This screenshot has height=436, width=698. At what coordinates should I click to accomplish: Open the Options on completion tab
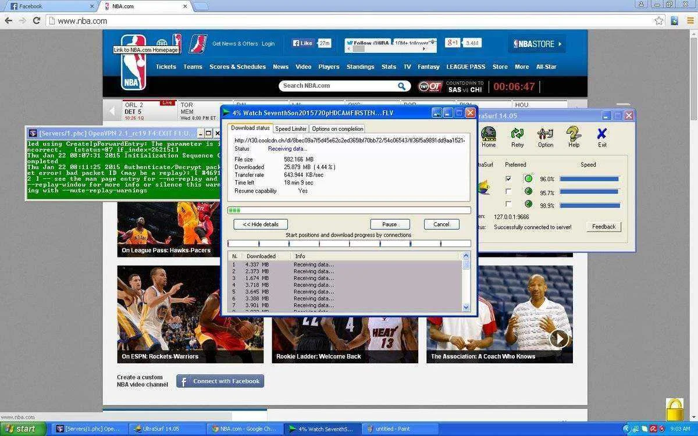coord(337,128)
